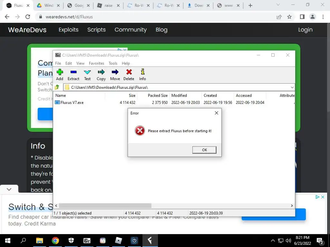This screenshot has width=330, height=247.
Task: Open Chrome three-dot menu
Action: [x=323, y=17]
